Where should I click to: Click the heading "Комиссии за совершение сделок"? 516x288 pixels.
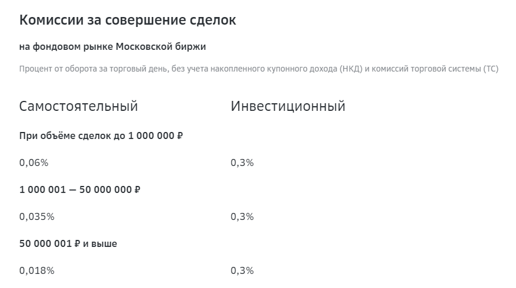pos(128,20)
